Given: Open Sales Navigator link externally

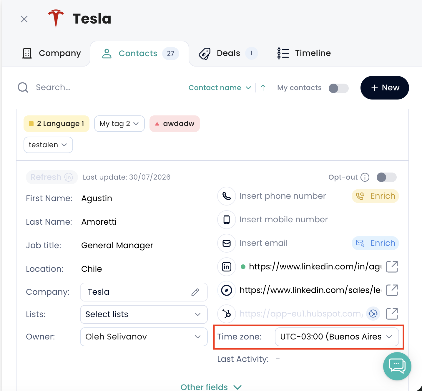Looking at the screenshot, I should [392, 290].
